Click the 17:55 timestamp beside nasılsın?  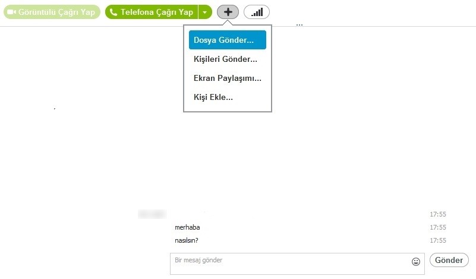tap(438, 240)
